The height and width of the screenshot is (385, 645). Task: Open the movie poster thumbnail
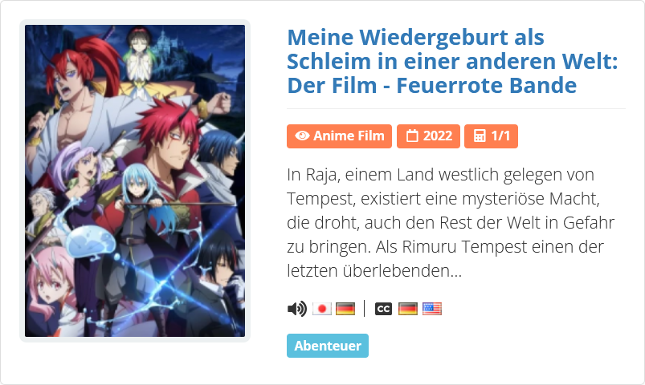135,180
